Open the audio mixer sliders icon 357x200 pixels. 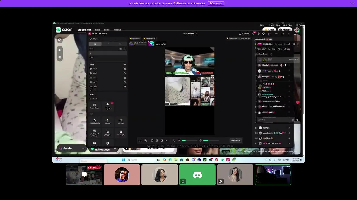174,141
